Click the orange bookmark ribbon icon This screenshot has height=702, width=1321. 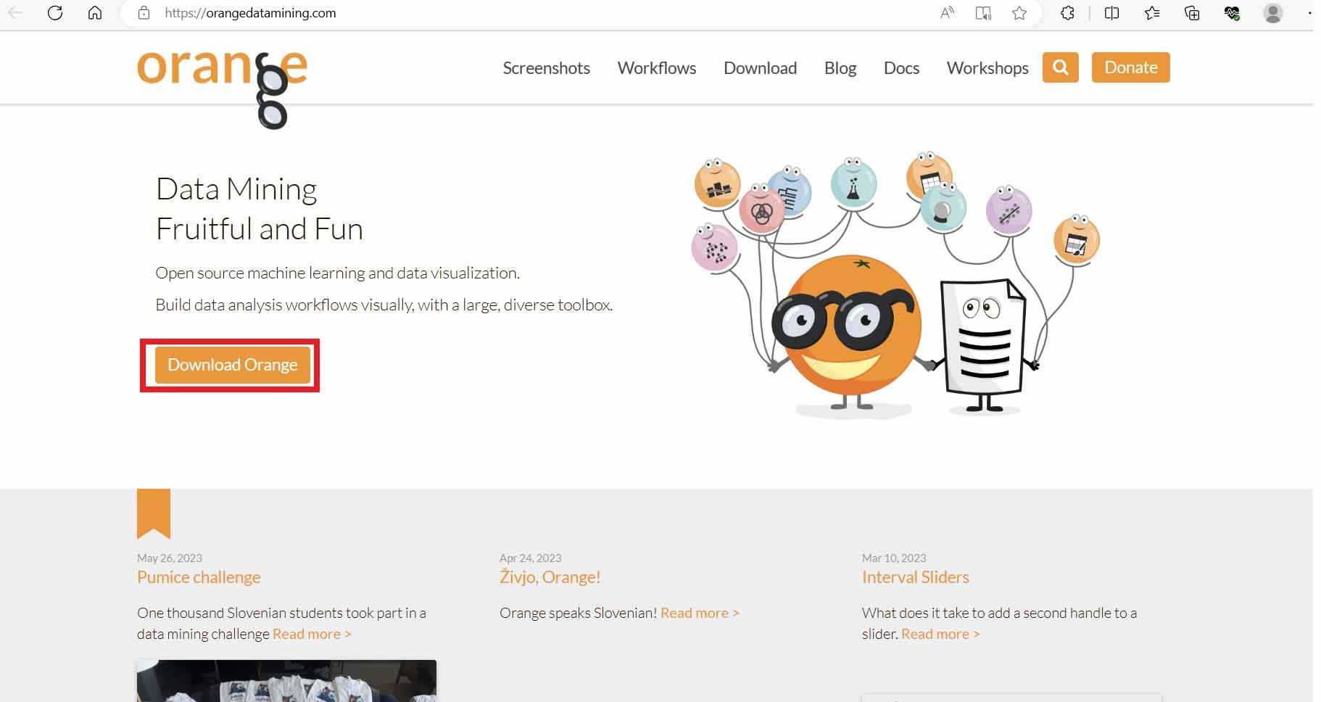154,513
